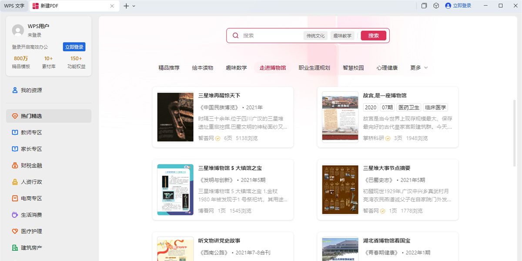
Task: Click the blue 立即登录 sidebar button
Action: point(74,47)
